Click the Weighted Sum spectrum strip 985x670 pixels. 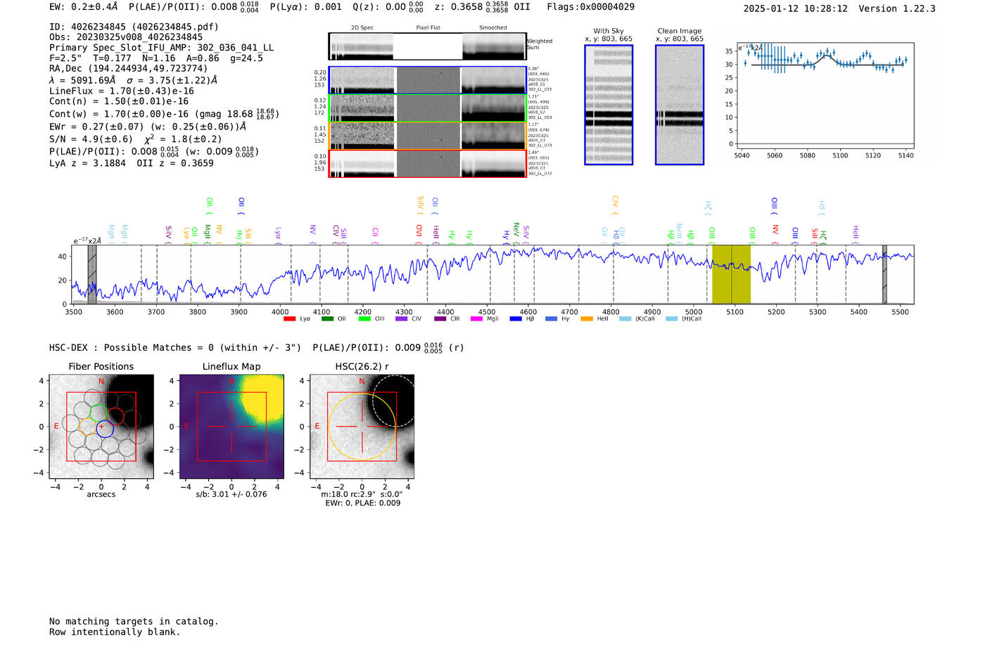point(427,46)
